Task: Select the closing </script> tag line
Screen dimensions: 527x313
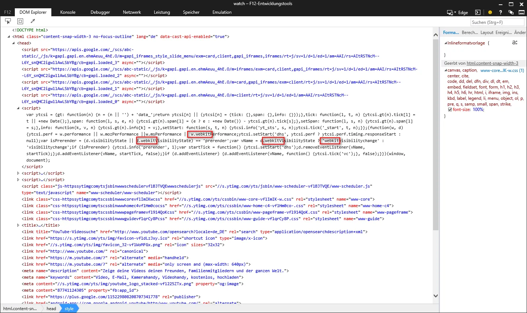Action: pos(32,167)
